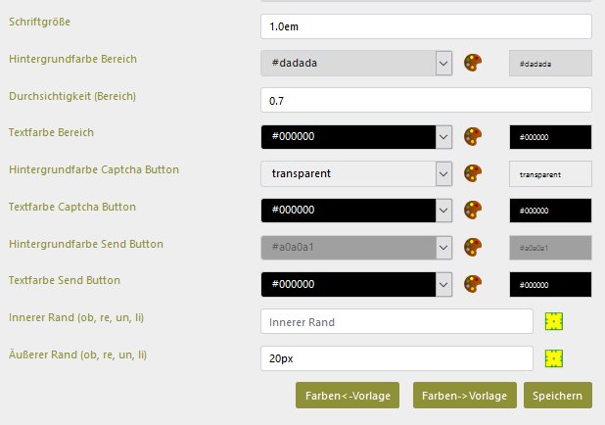Viewport: 605px width, 425px height.
Task: Open palette for Textfarbe Send Button
Action: click(473, 284)
